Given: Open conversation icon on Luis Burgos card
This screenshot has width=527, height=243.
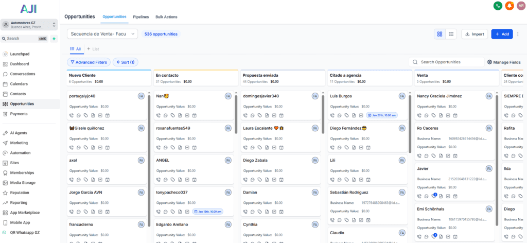Looking at the screenshot, I should [340, 115].
